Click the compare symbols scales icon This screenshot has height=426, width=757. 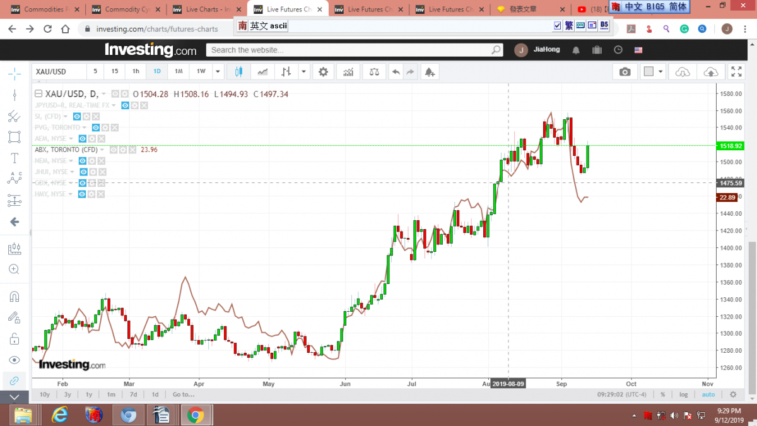(x=374, y=72)
